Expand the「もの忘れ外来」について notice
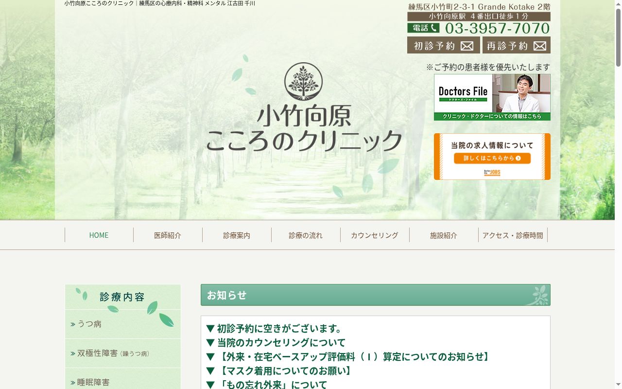Image resolution: width=622 pixels, height=389 pixels. click(267, 384)
